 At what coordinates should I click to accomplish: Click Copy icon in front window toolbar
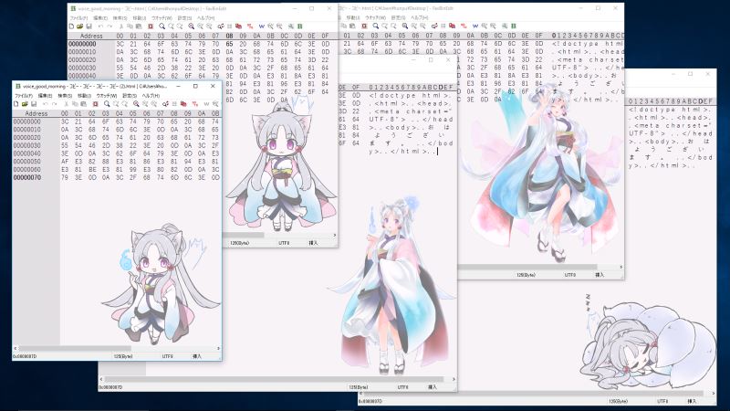click(x=75, y=104)
